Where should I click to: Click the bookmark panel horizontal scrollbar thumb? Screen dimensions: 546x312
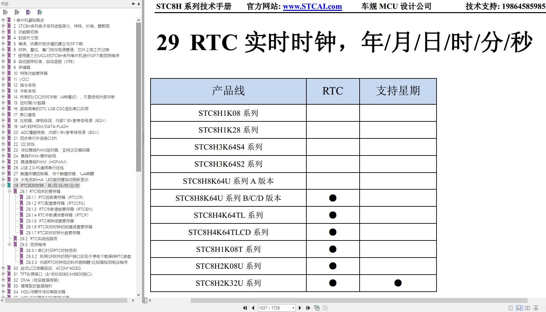click(66, 300)
